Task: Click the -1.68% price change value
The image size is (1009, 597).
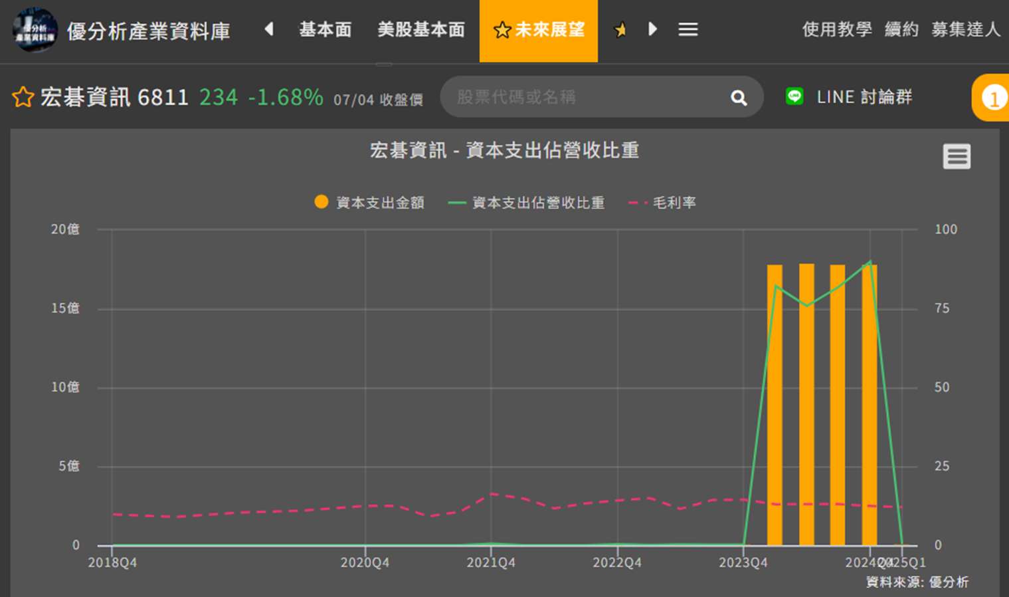Action: click(286, 98)
